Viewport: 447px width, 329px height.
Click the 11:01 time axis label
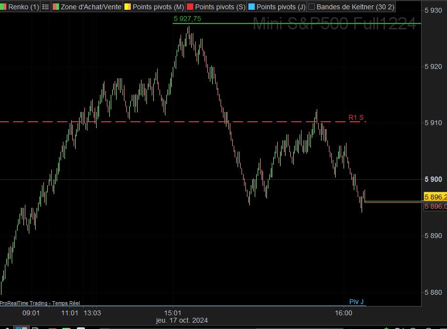70,313
